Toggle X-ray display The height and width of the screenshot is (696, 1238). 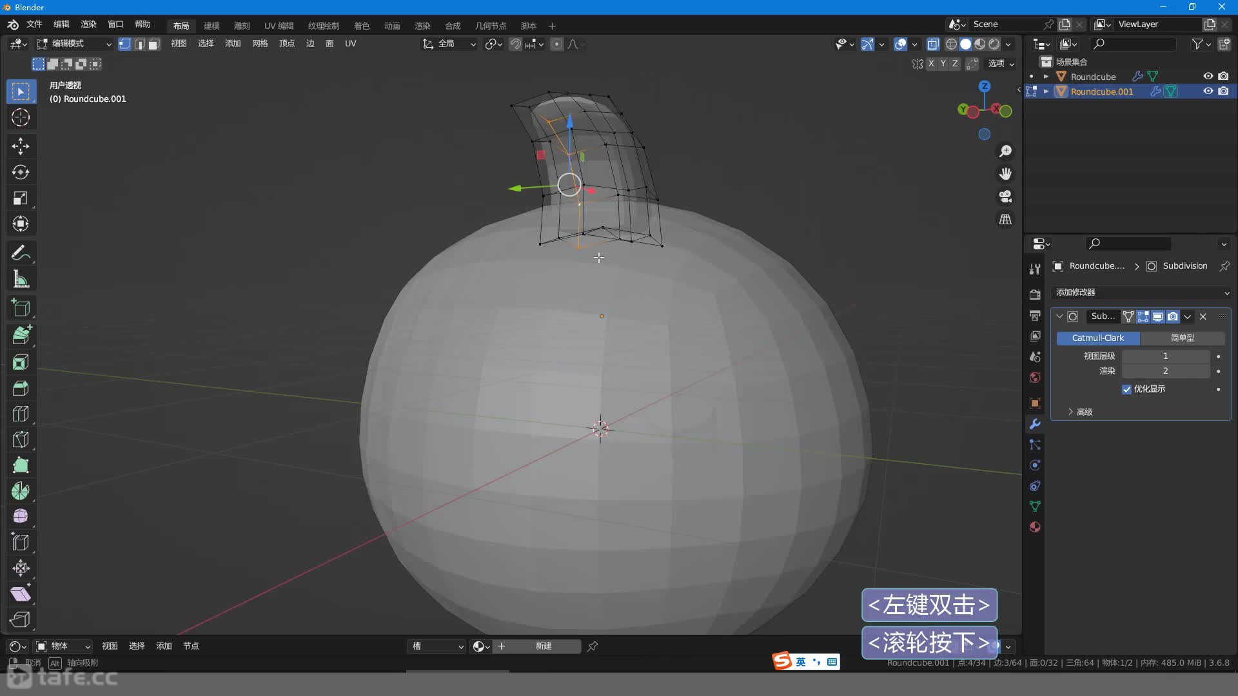click(x=933, y=44)
